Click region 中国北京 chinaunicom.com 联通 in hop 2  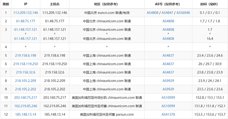[107, 21]
